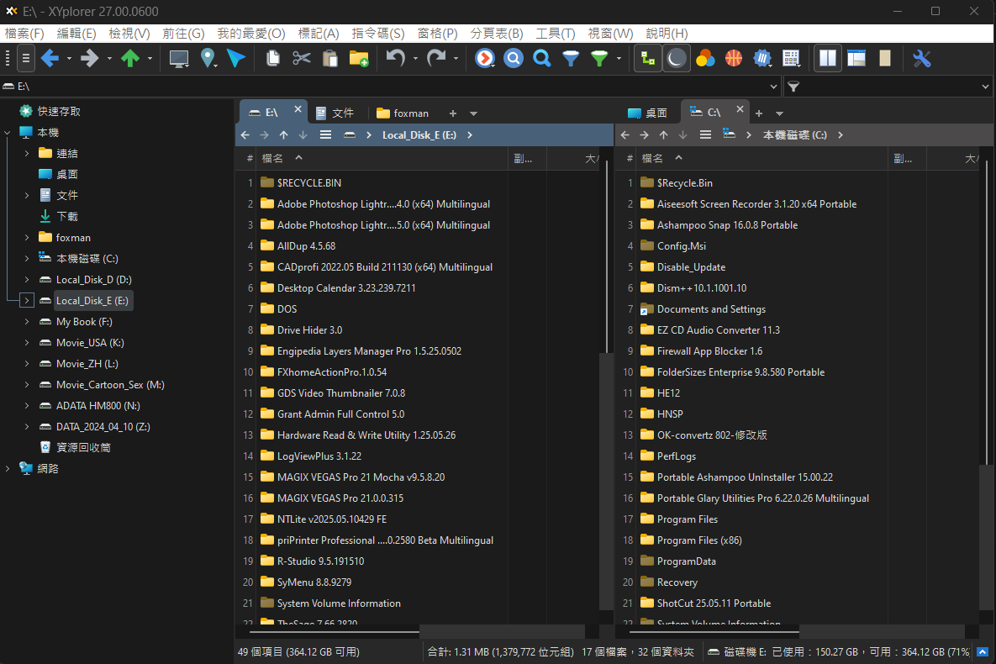
Task: Click the green funnel filter icon
Action: [599, 59]
